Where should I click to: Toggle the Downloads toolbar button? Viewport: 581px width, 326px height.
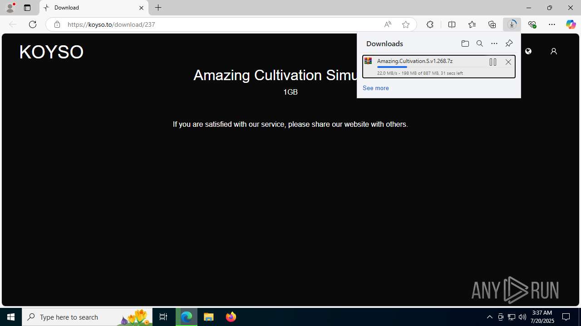tap(512, 24)
